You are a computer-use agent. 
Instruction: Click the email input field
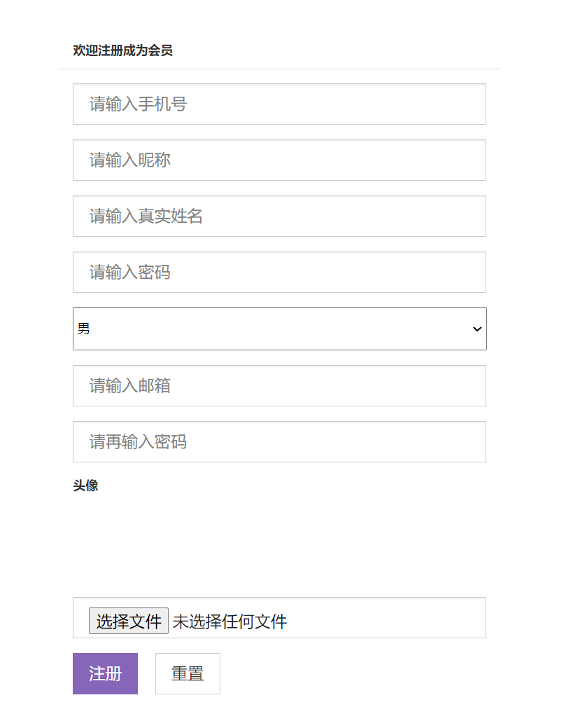[279, 385]
